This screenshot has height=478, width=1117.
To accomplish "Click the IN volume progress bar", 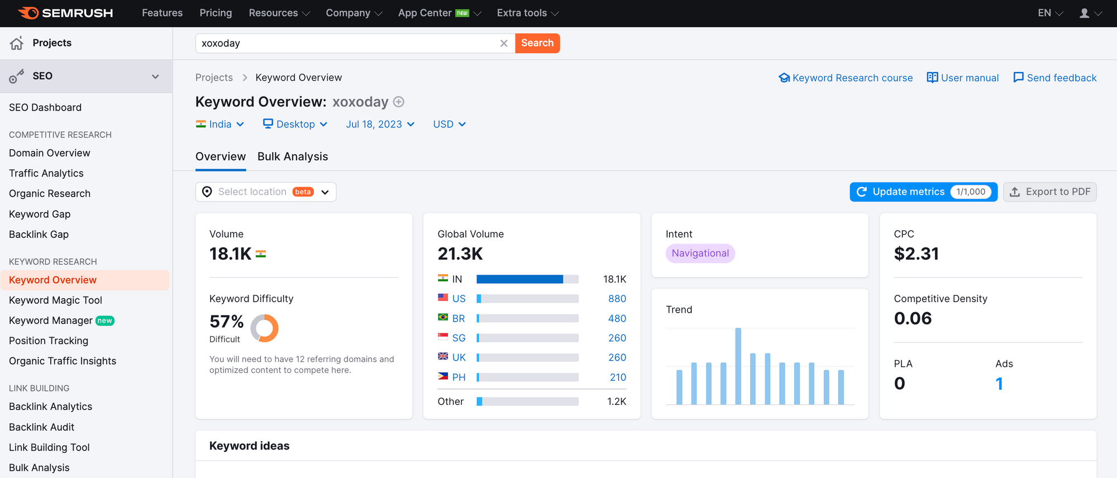I will coord(527,279).
